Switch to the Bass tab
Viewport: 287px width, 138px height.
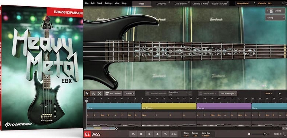(x=142, y=3)
